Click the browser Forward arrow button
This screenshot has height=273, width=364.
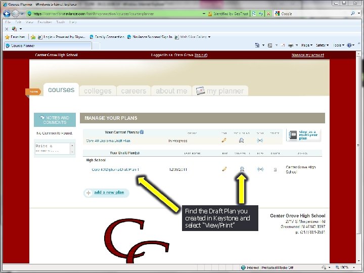click(x=15, y=14)
